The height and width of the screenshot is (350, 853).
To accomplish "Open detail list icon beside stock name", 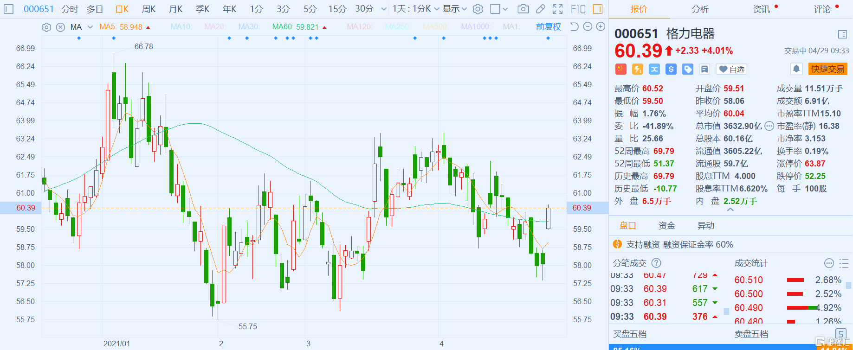I will [x=843, y=34].
